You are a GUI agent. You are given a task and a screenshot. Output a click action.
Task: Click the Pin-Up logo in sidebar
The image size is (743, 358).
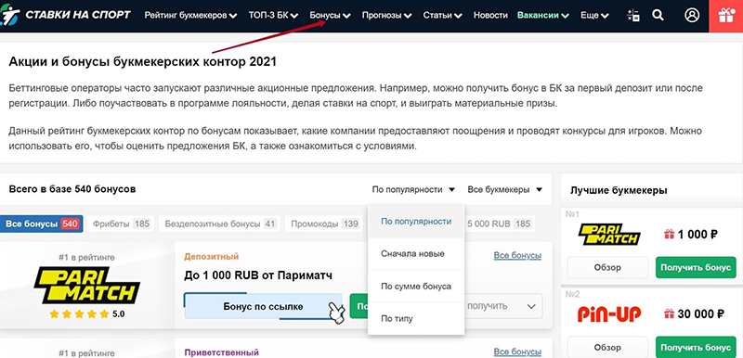(x=609, y=314)
